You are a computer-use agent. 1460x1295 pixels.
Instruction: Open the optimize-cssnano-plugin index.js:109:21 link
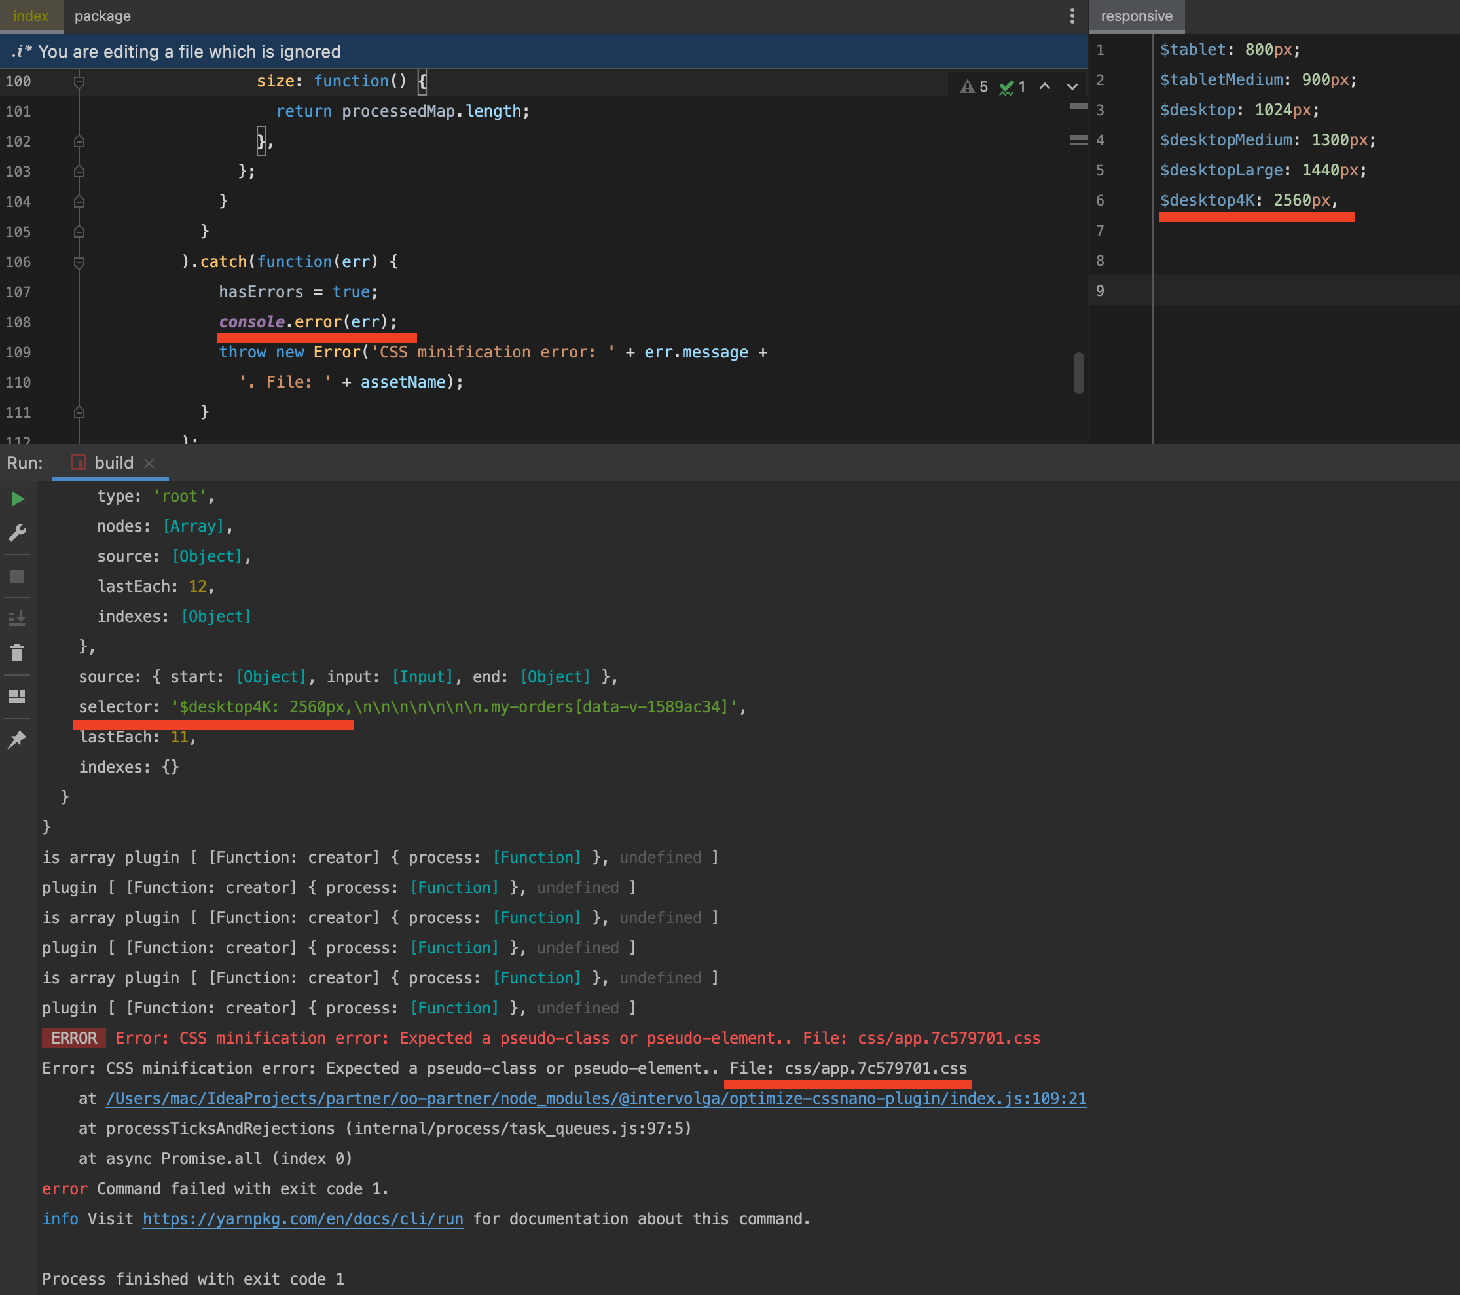pos(596,1098)
